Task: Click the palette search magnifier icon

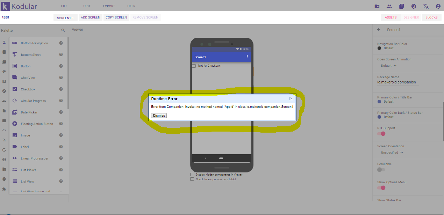Action: [x=63, y=30]
